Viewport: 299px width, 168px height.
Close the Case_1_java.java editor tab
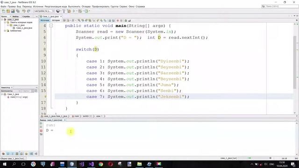(x=61, y=17)
